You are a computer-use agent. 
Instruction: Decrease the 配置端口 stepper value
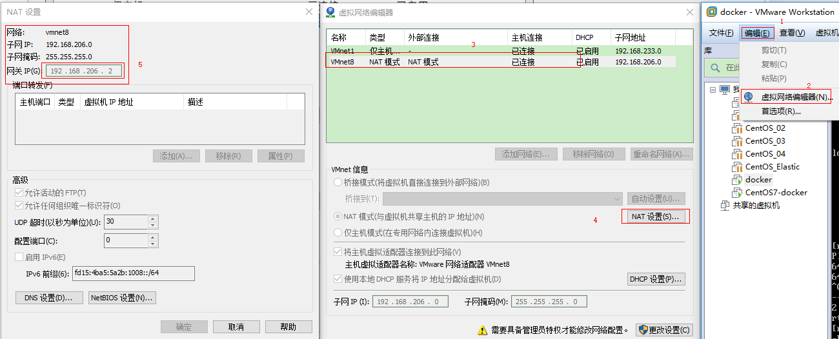(x=153, y=244)
